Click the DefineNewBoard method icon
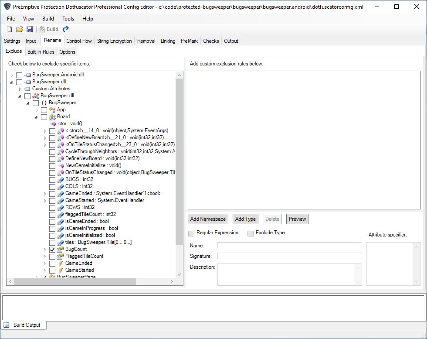This screenshot has width=427, height=339. pyautogui.click(x=61, y=159)
